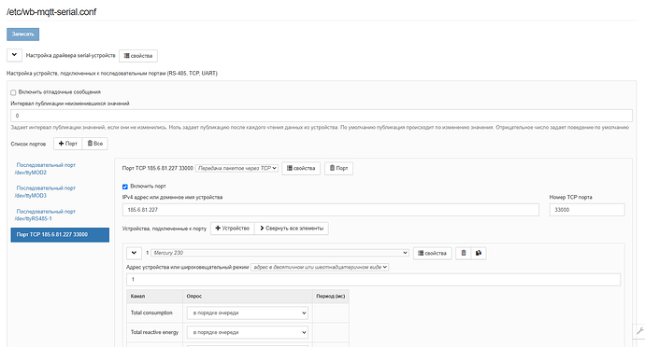Select serial port /dev/ttyMOD3
The image size is (645, 347).
45,192
